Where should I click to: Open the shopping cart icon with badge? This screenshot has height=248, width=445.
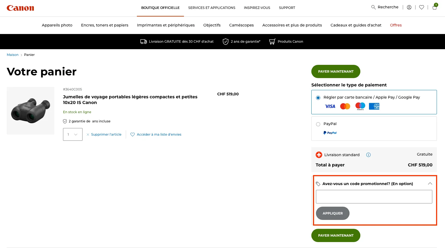(434, 7)
